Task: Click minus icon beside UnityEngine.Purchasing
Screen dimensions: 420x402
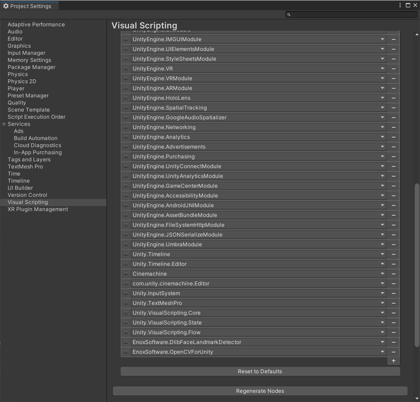Action: (x=393, y=157)
